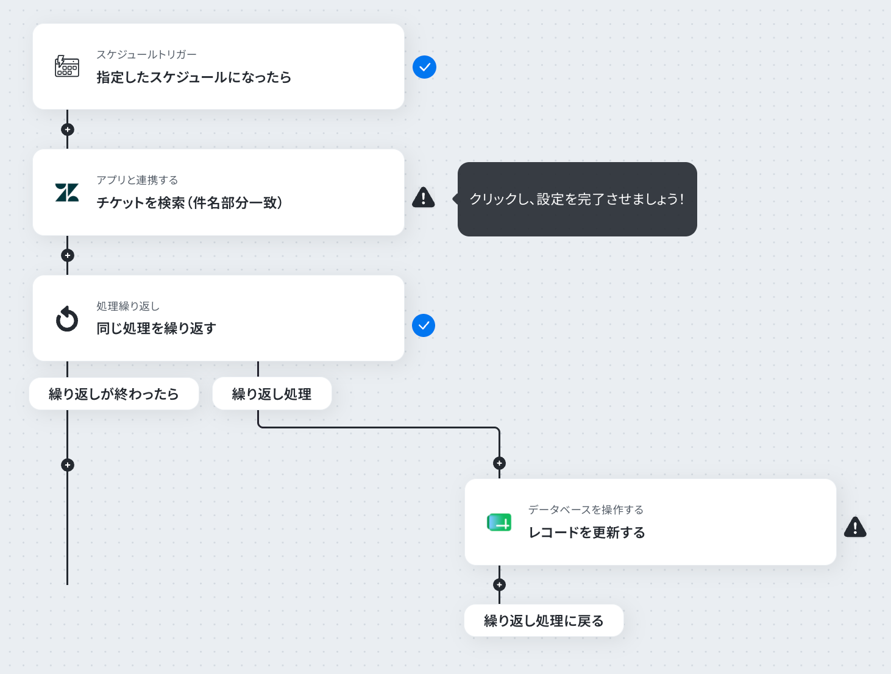This screenshot has width=891, height=674.
Task: Click the Zendesk logo icon
Action: 67,193
